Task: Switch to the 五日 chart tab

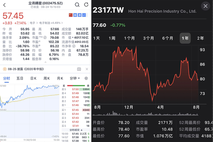Action: point(20,78)
